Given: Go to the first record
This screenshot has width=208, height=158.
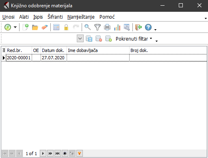Looking at the screenshot, I should [5, 154].
